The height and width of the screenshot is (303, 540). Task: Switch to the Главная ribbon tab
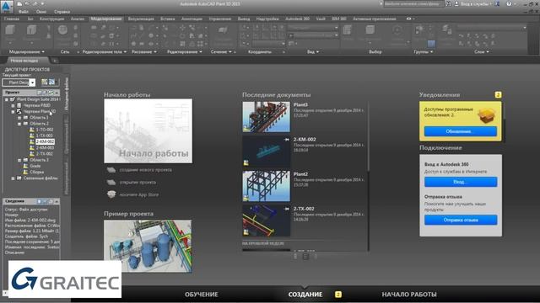coord(12,19)
